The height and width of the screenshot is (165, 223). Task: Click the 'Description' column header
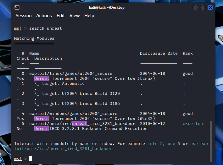(48, 59)
